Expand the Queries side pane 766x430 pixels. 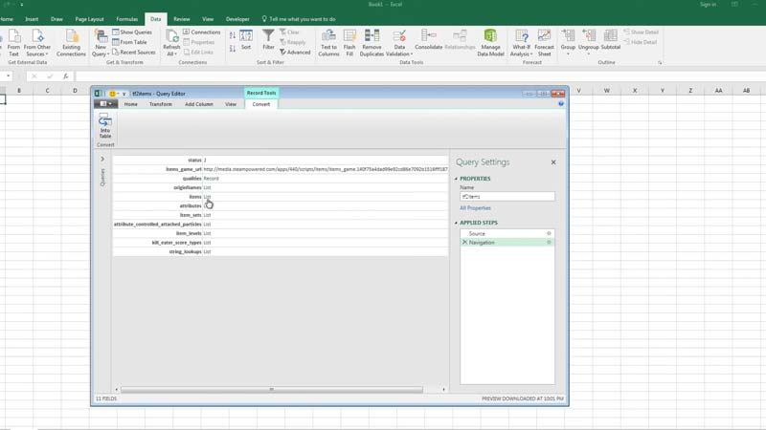[102, 159]
